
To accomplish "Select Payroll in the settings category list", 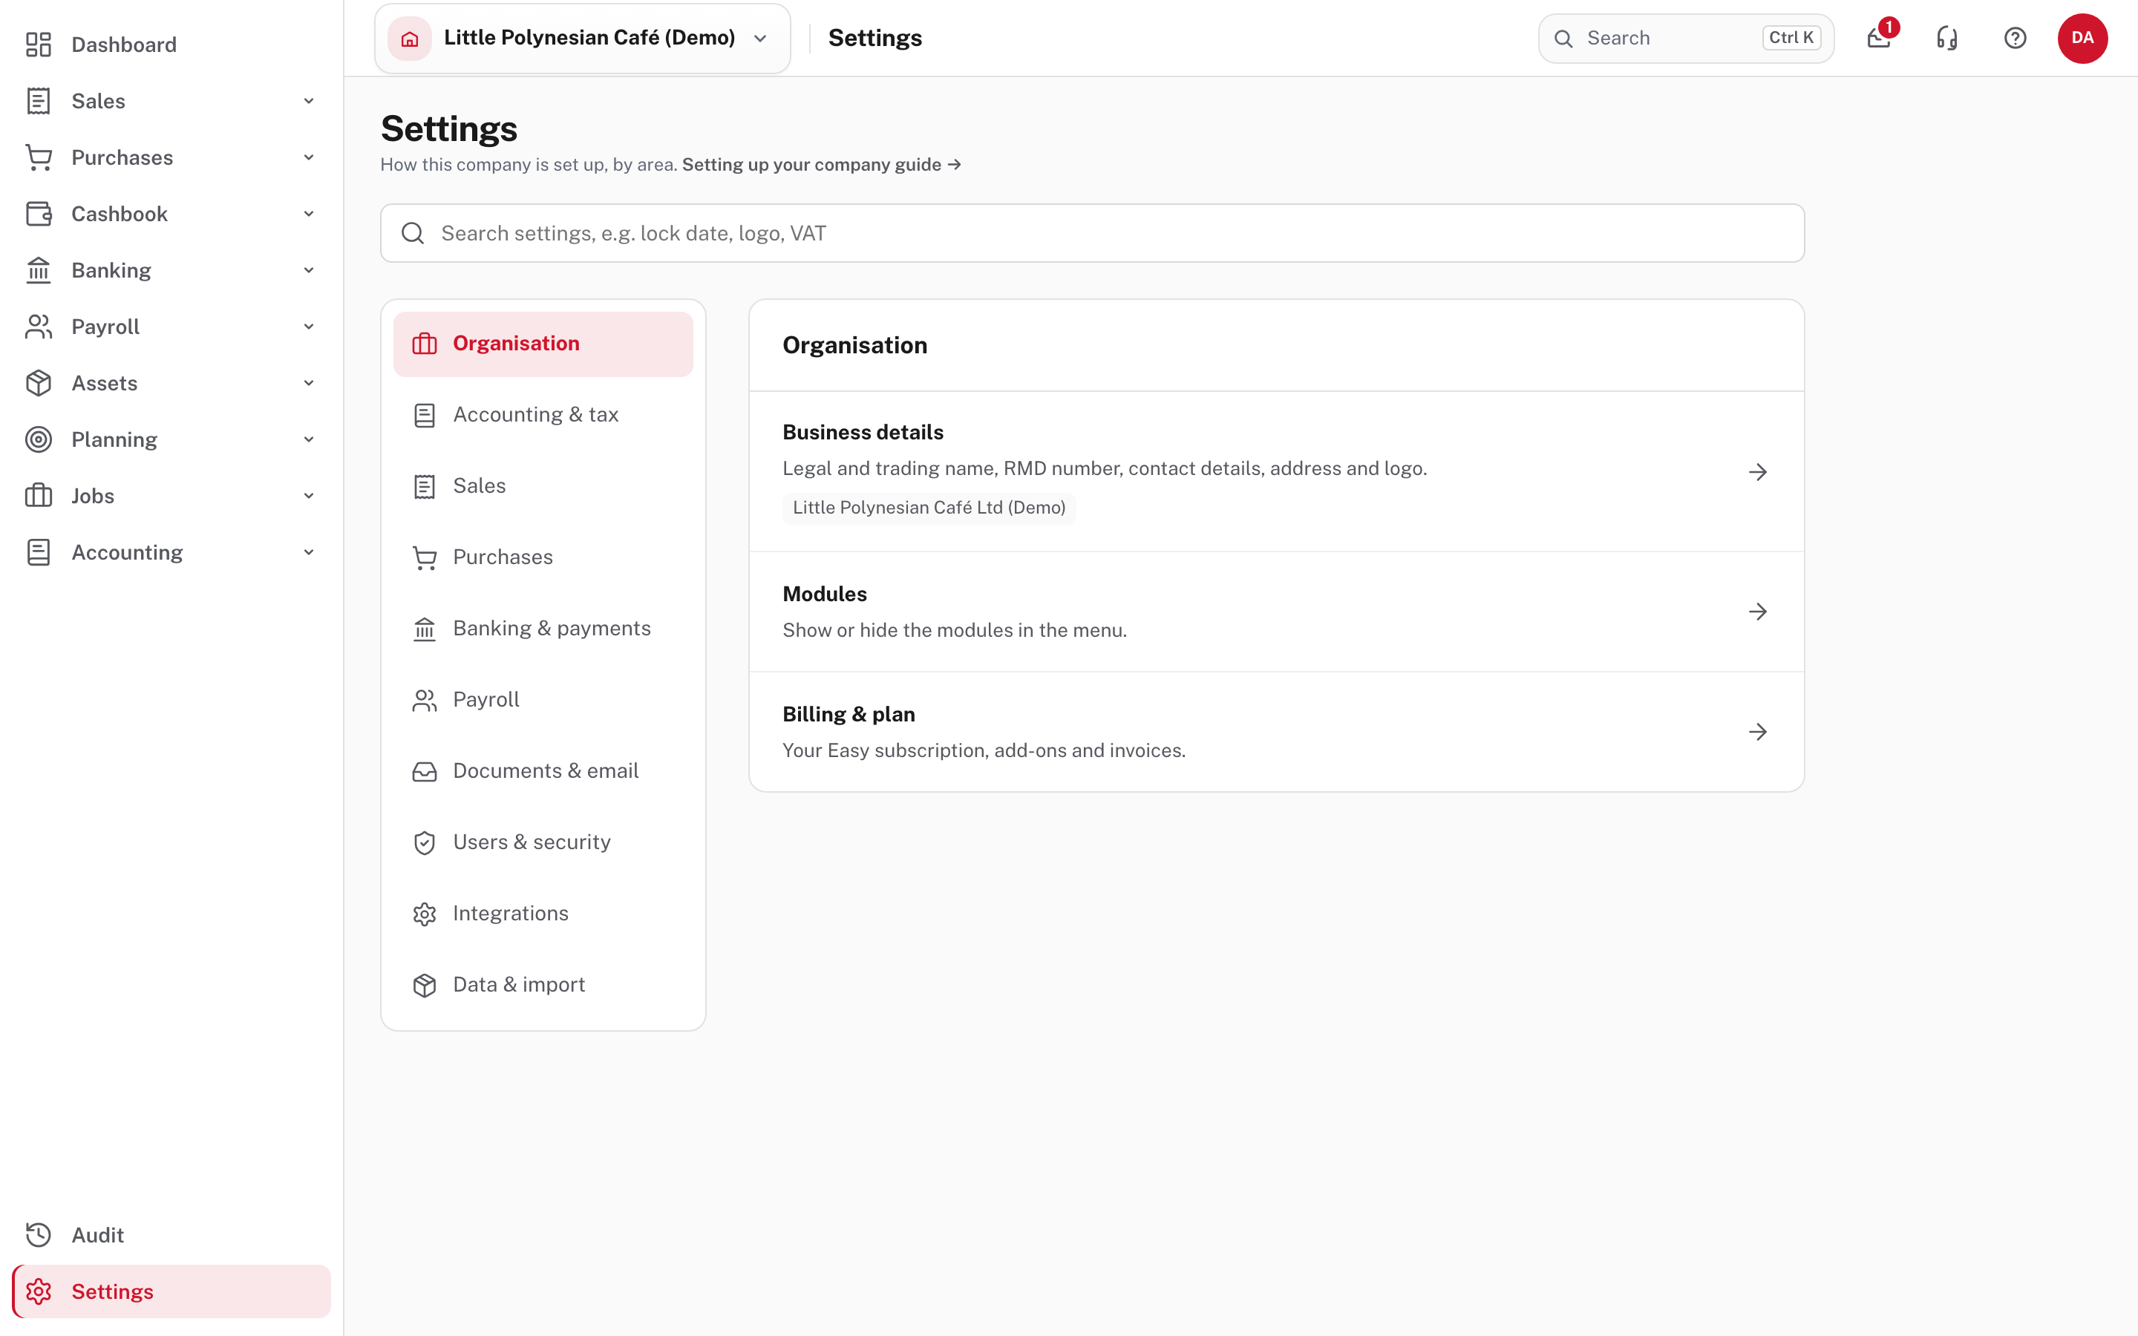I will tap(543, 700).
